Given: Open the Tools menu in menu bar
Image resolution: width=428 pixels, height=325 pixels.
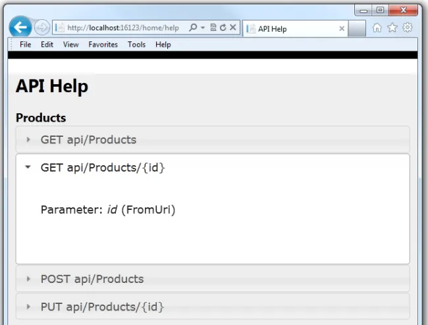Looking at the screenshot, I should click(x=136, y=45).
